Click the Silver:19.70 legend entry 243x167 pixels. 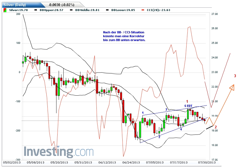18,10
